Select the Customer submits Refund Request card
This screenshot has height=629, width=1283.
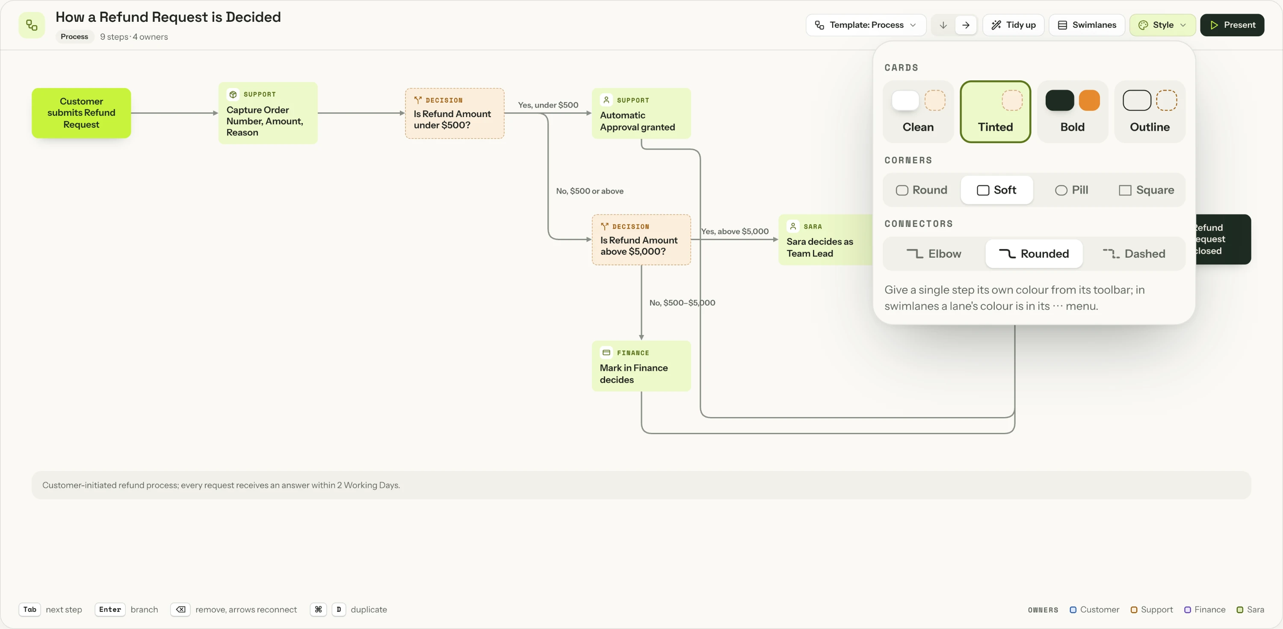coord(81,113)
